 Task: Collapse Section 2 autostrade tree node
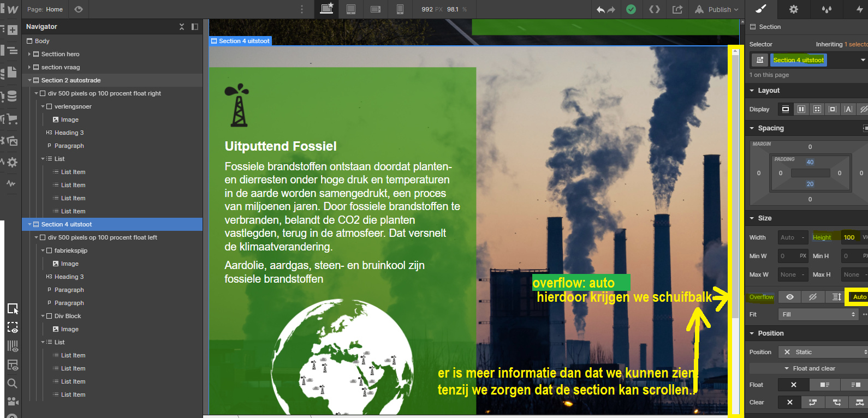(x=29, y=80)
